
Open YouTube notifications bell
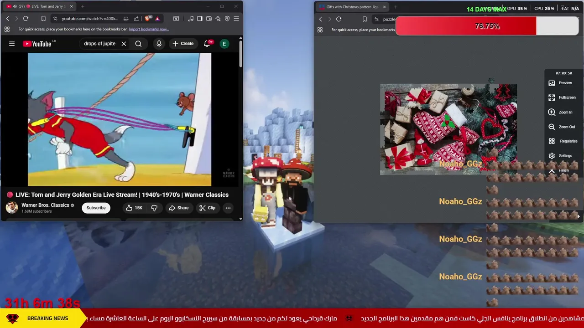207,44
